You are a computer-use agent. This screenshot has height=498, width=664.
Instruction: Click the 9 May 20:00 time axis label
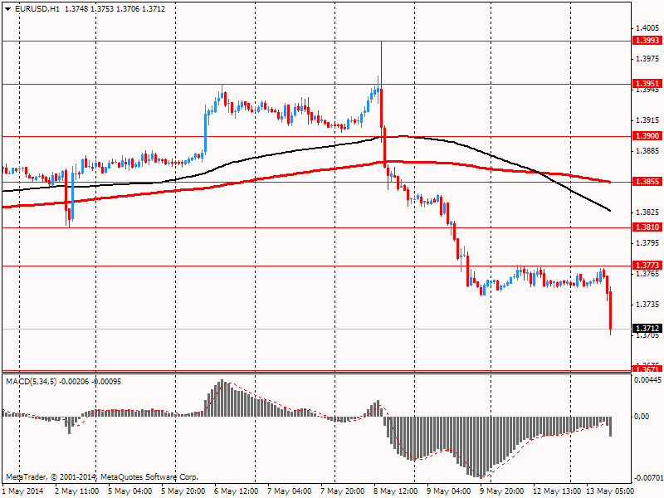coord(502,491)
